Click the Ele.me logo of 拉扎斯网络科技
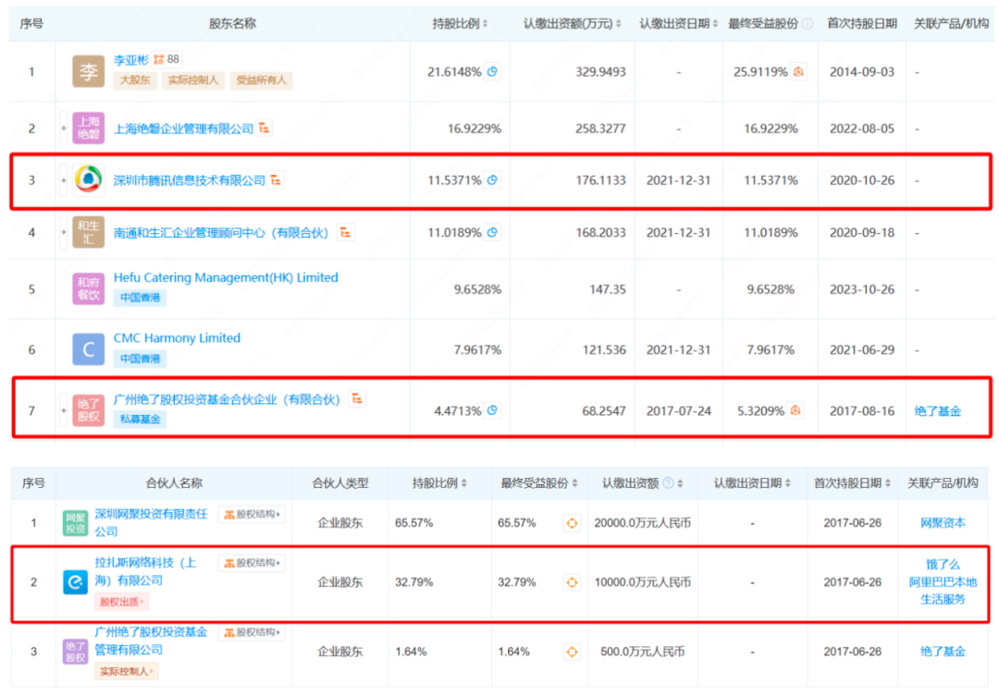The width and height of the screenshot is (999, 696). tap(75, 581)
